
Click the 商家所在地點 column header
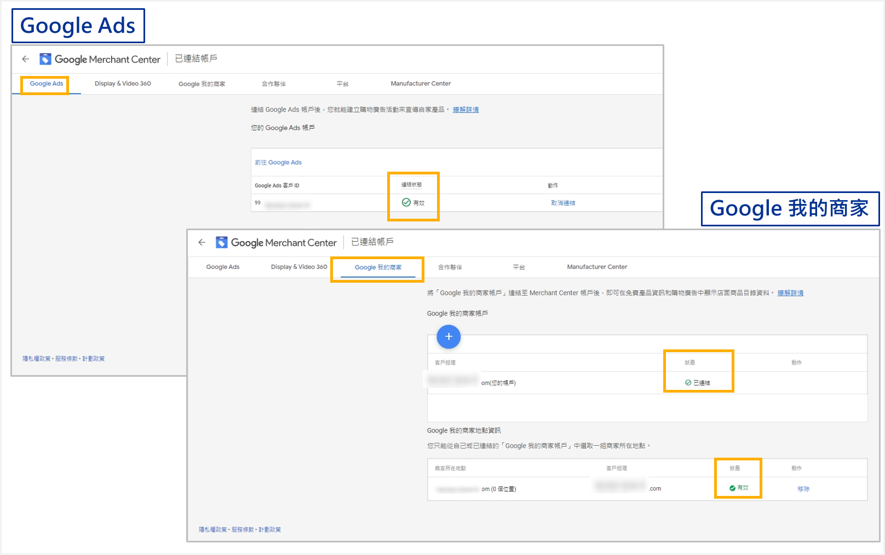pos(450,469)
